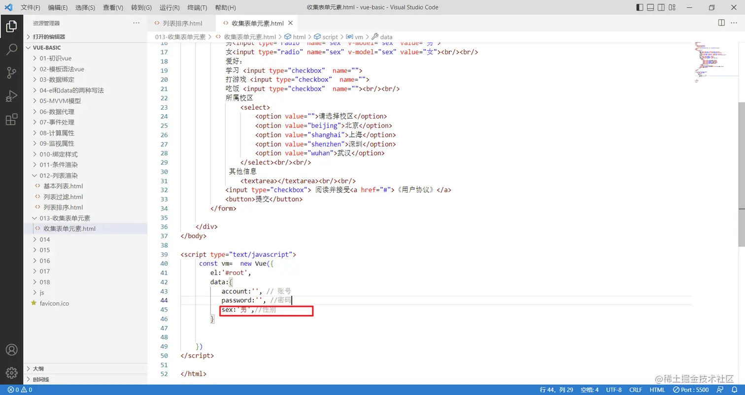
Task: Open the 编辑(E) menu
Action: 58,7
